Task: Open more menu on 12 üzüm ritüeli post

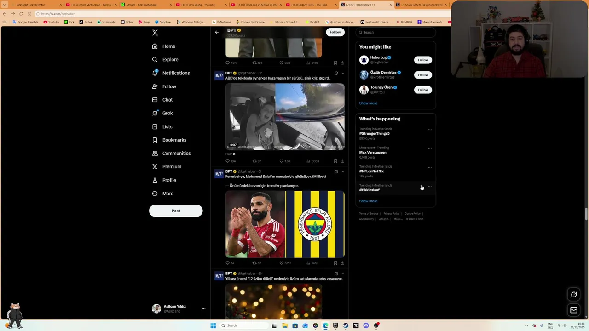Action: [342, 274]
